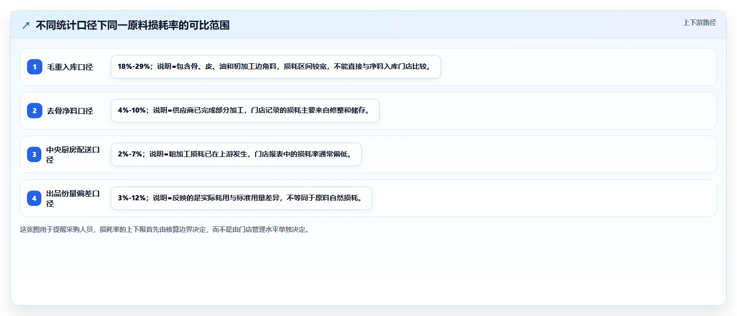Click the footnote starting 这张图用于提醒采购人员
The width and height of the screenshot is (737, 316).
(x=164, y=229)
